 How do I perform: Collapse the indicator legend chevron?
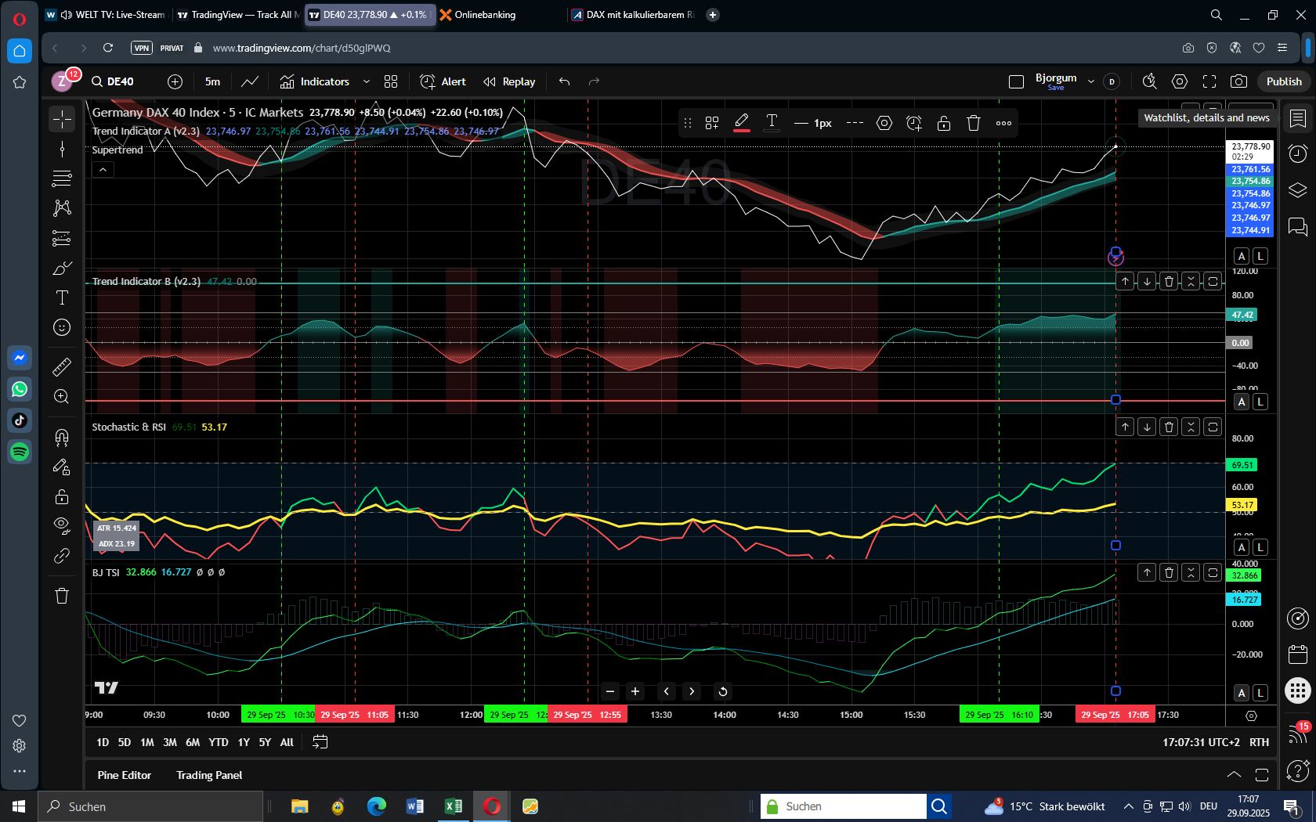pos(103,169)
